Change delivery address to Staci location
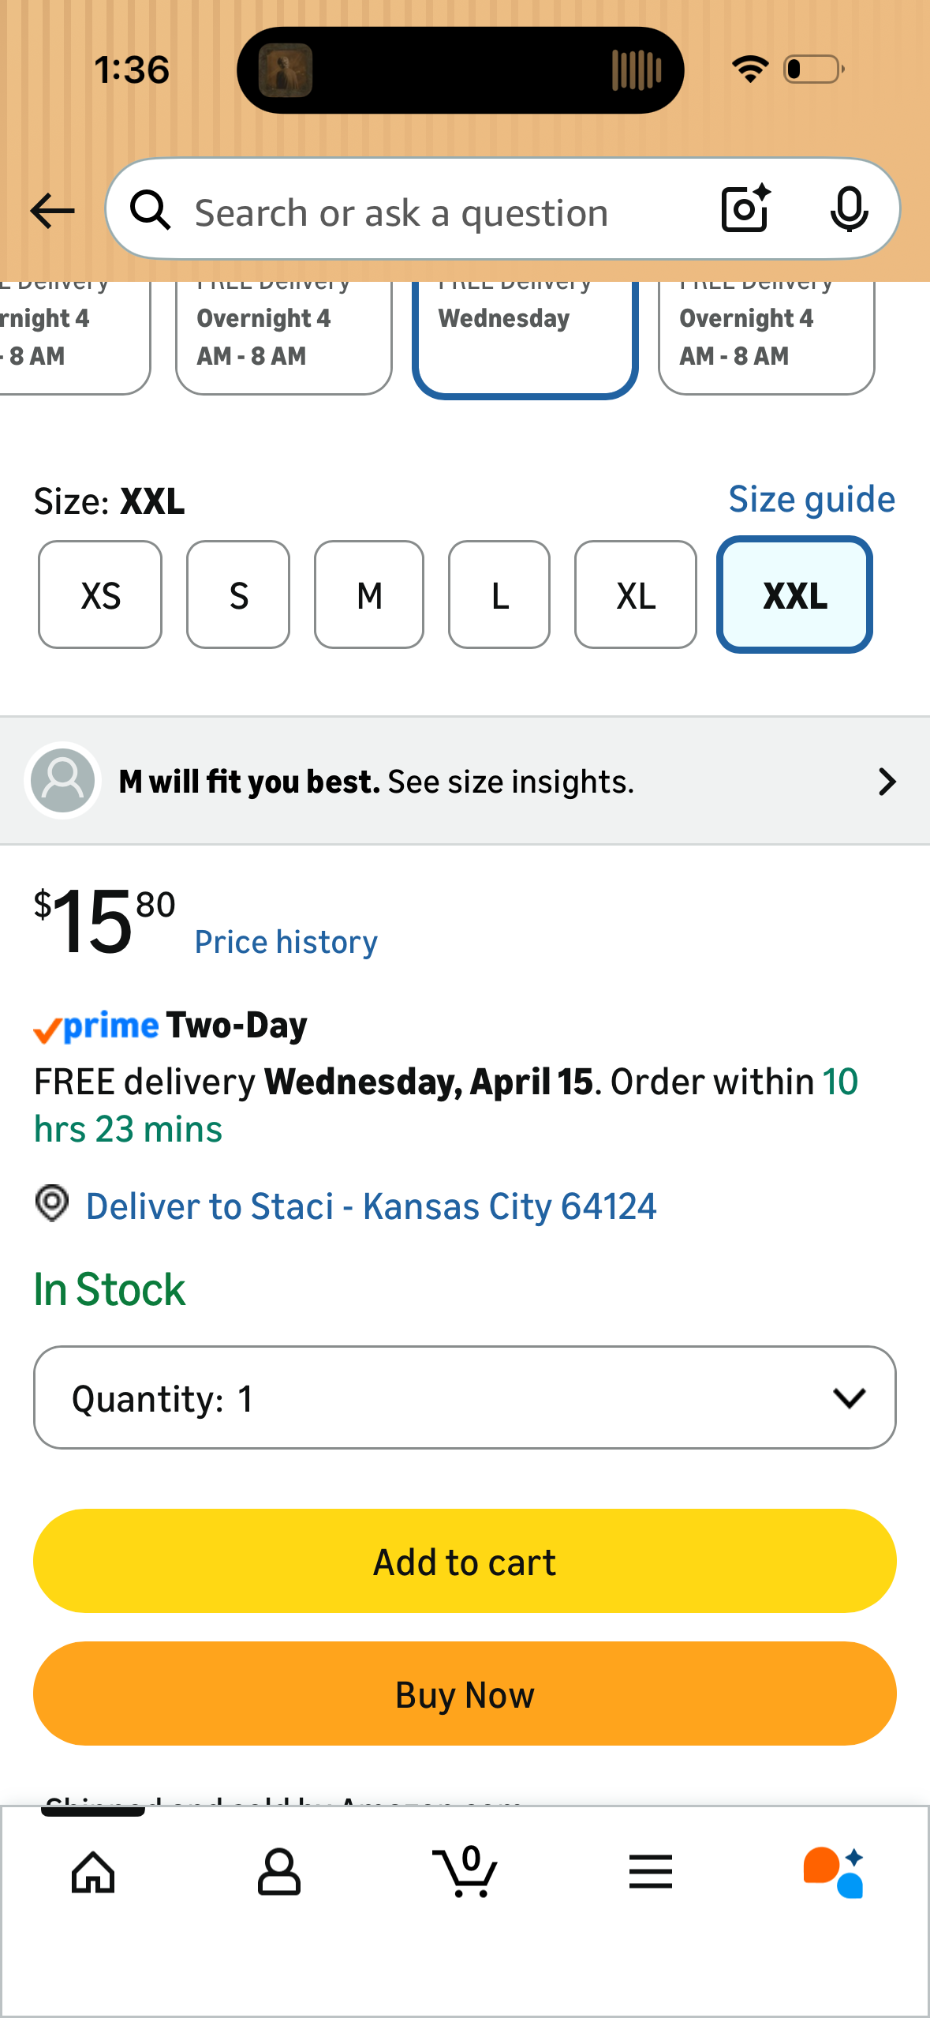930x2018 pixels. click(371, 1206)
